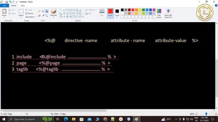Open the shape Fill dropdown
Screen dimensions: 218x122
pos(89,14)
